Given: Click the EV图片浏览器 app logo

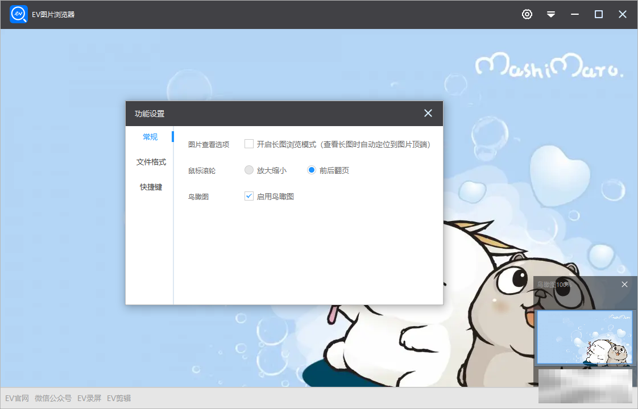Looking at the screenshot, I should point(19,14).
